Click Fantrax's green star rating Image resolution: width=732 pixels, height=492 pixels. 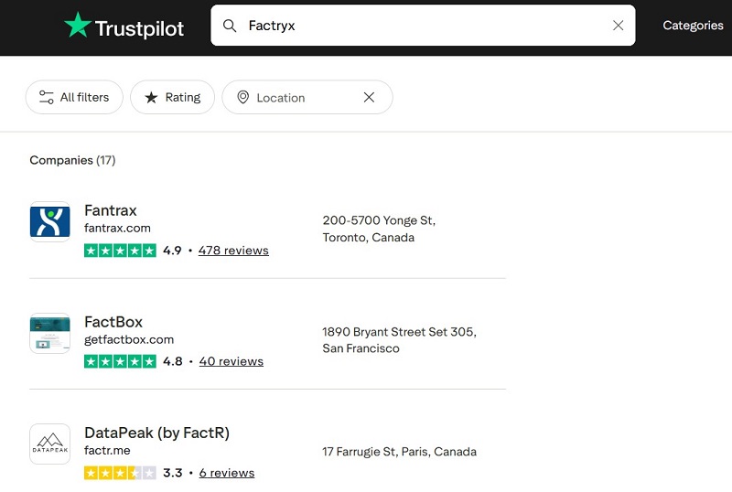(x=120, y=251)
